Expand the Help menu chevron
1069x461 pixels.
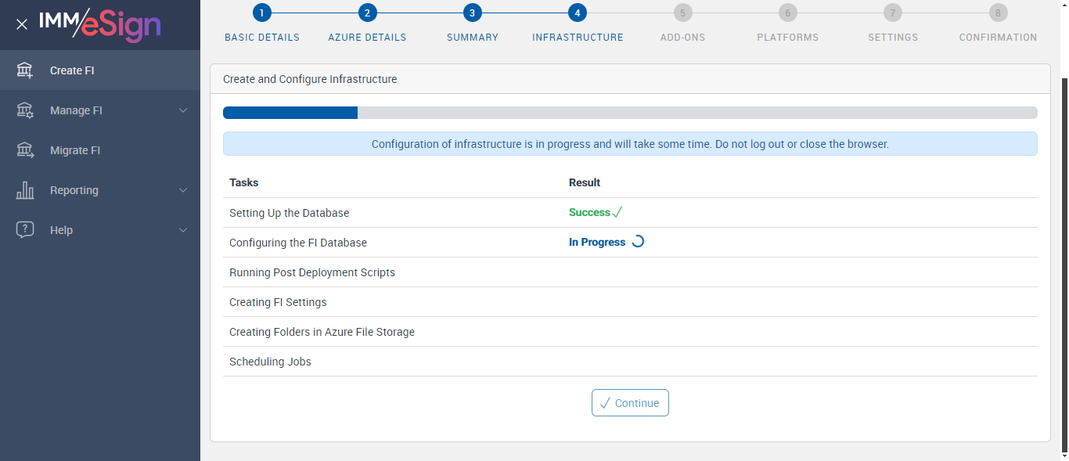pyautogui.click(x=183, y=230)
